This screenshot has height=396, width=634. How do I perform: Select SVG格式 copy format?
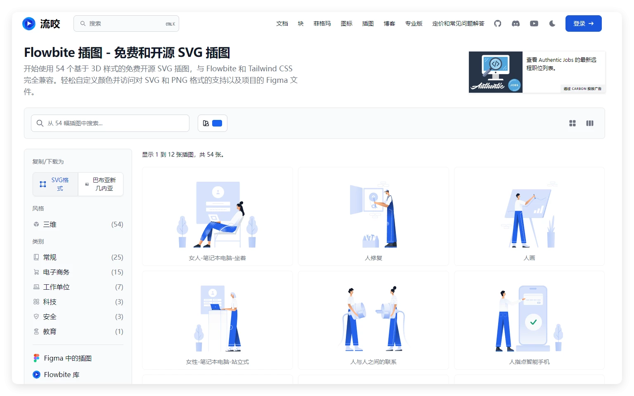coord(55,184)
